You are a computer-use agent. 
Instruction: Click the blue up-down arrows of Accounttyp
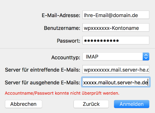(146, 57)
